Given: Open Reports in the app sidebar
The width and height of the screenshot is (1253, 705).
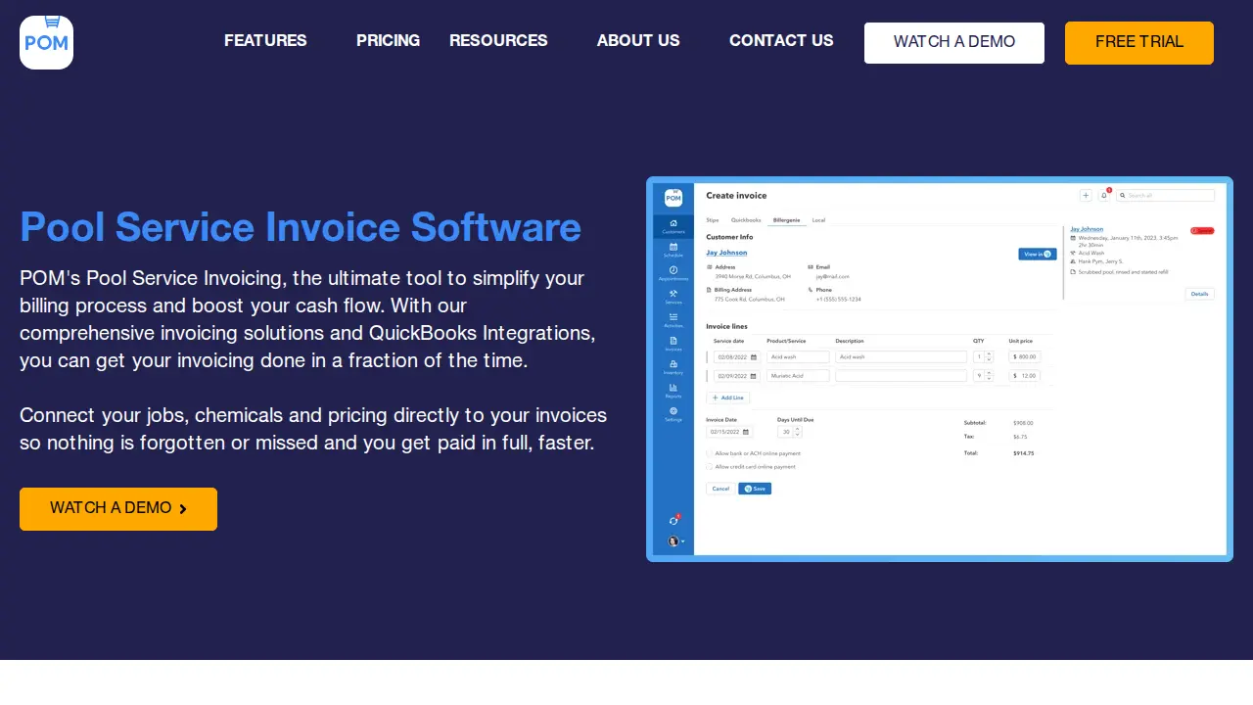Looking at the screenshot, I should pos(673,391).
